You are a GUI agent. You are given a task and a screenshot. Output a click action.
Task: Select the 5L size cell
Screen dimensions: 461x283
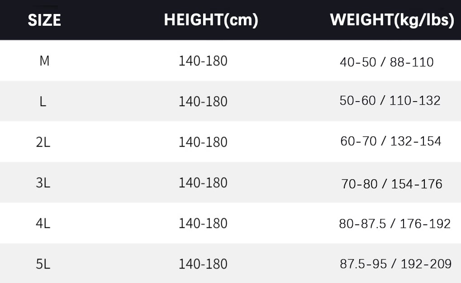[x=43, y=264]
